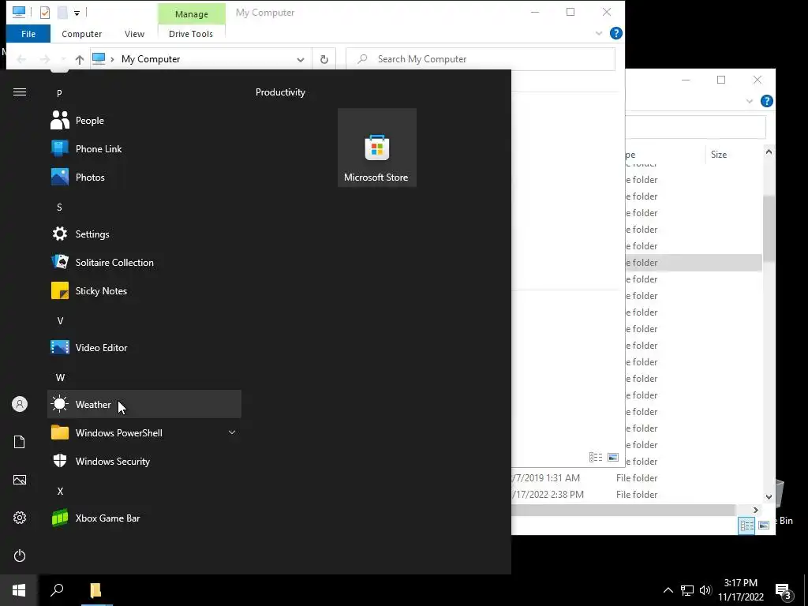Image resolution: width=808 pixels, height=606 pixels.
Task: Open Sticky Notes
Action: tap(144, 290)
